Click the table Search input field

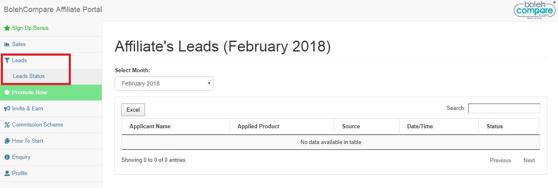[x=504, y=108]
